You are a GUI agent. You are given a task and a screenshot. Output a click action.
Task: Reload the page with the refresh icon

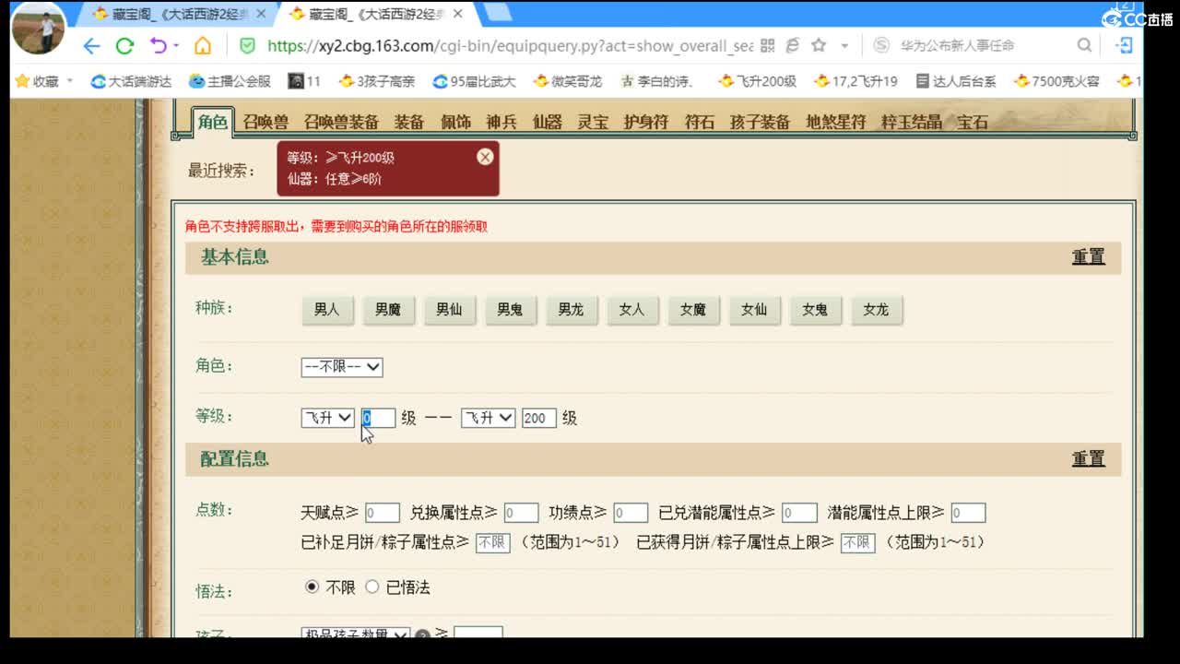(124, 46)
